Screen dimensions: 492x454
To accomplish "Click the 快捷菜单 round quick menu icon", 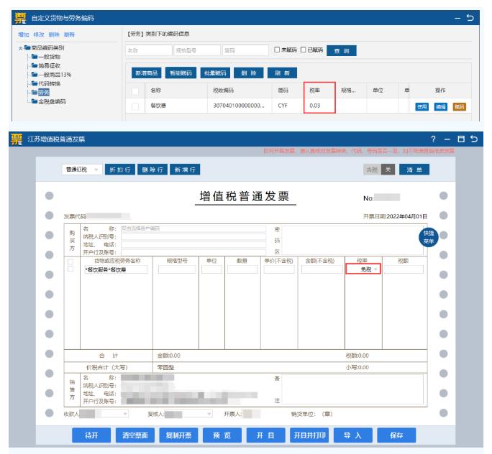I will tap(429, 238).
